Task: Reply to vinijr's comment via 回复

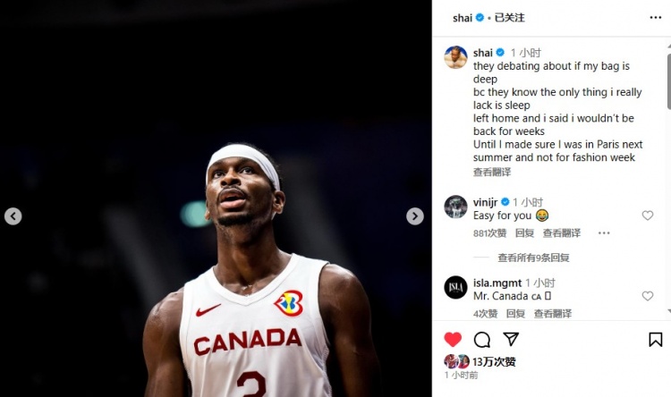Action: [524, 232]
